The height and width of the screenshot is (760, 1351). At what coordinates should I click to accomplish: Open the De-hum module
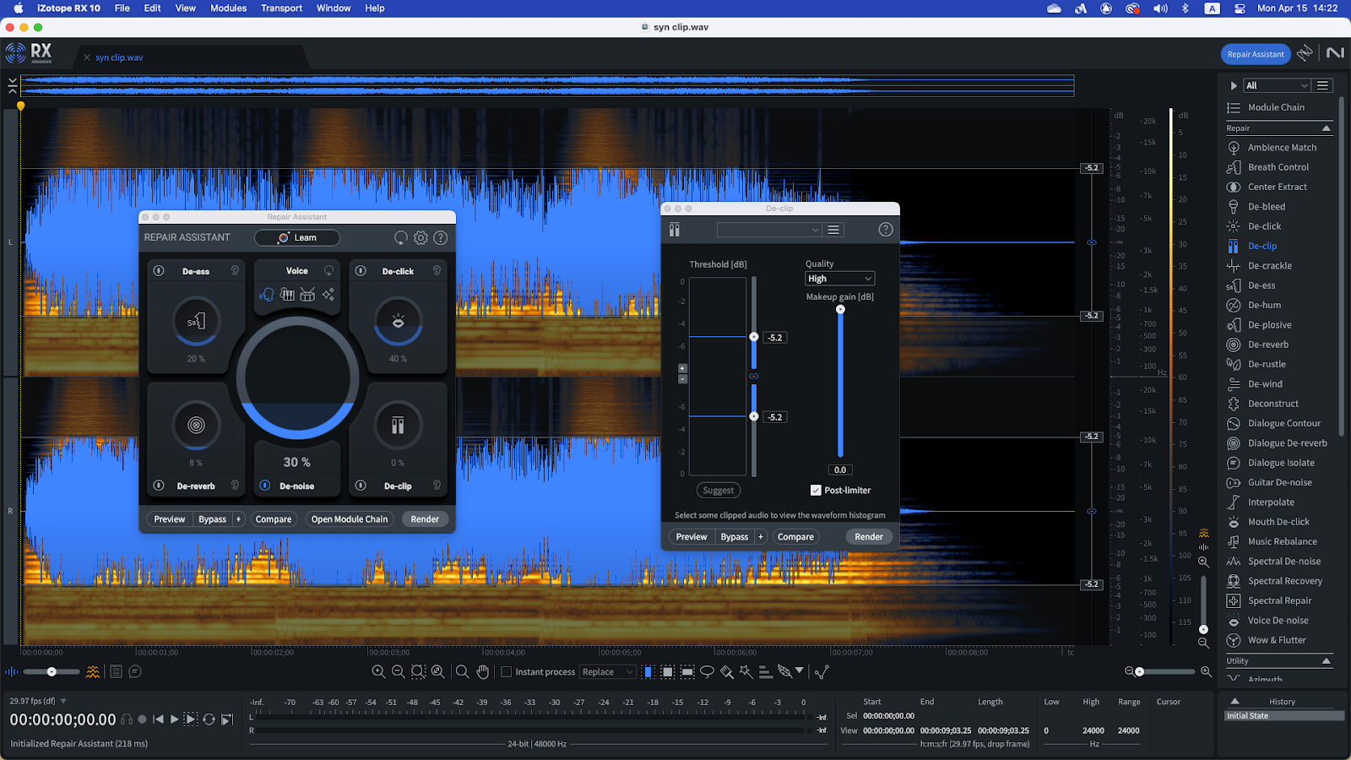coord(1264,305)
